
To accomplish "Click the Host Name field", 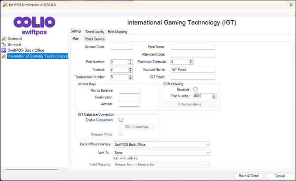I will (x=193, y=47).
